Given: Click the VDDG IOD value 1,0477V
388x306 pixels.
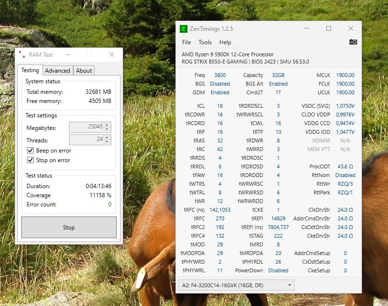Looking at the screenshot, I should click(345, 132).
